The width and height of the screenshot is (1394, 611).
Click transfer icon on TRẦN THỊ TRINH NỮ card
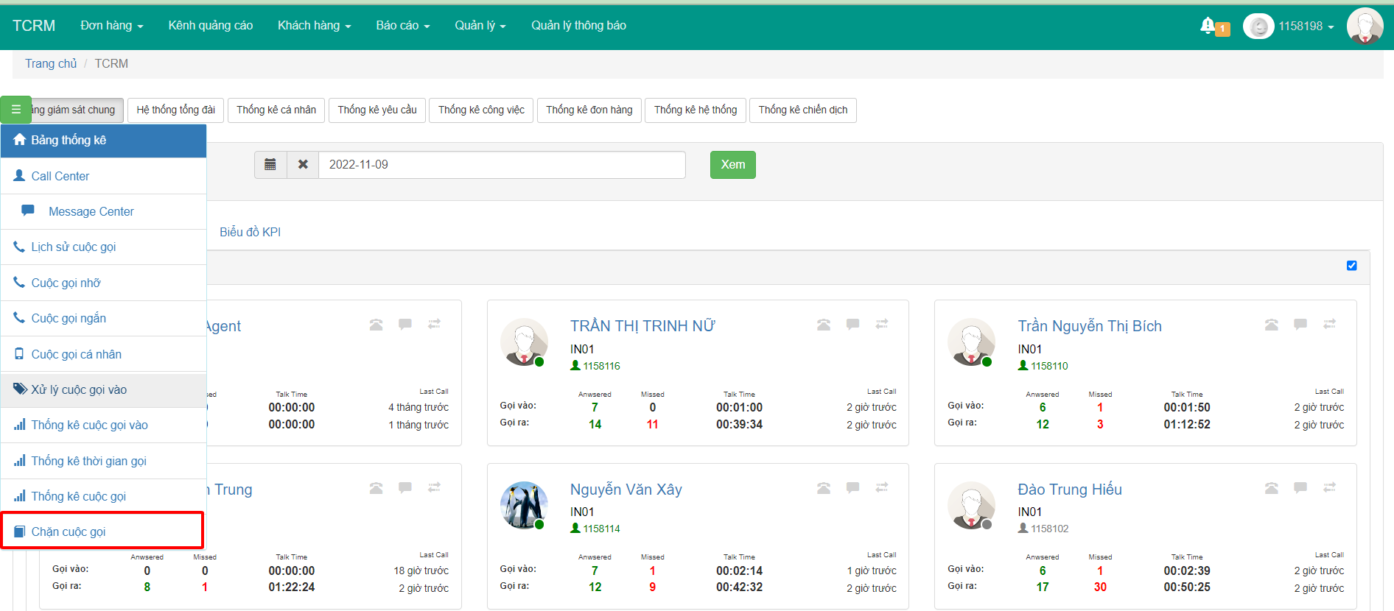point(882,324)
